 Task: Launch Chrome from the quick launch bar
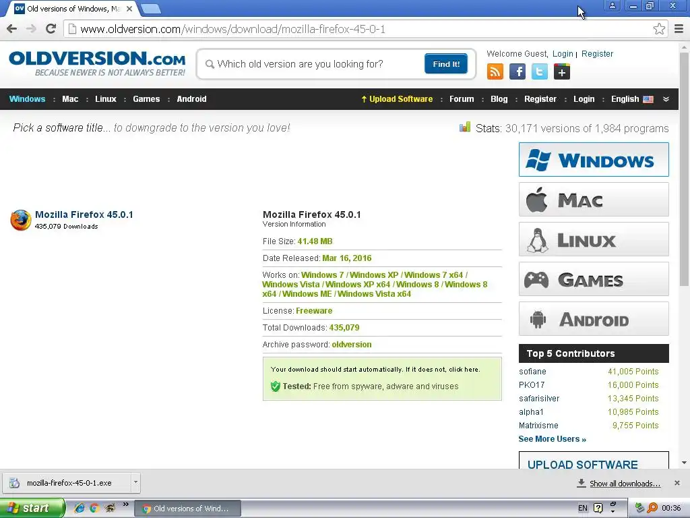coord(94,508)
